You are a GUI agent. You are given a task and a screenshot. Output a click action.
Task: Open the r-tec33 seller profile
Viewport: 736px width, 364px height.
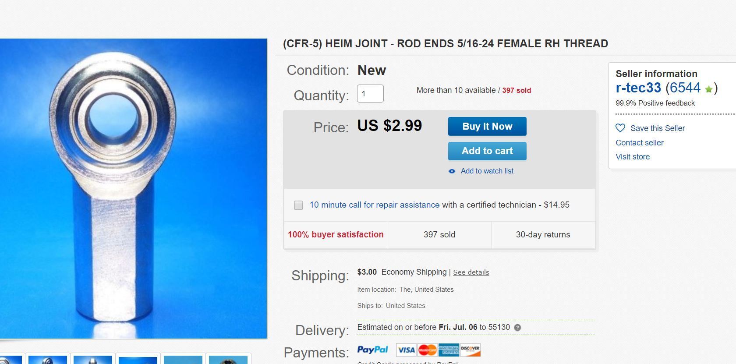(x=638, y=88)
